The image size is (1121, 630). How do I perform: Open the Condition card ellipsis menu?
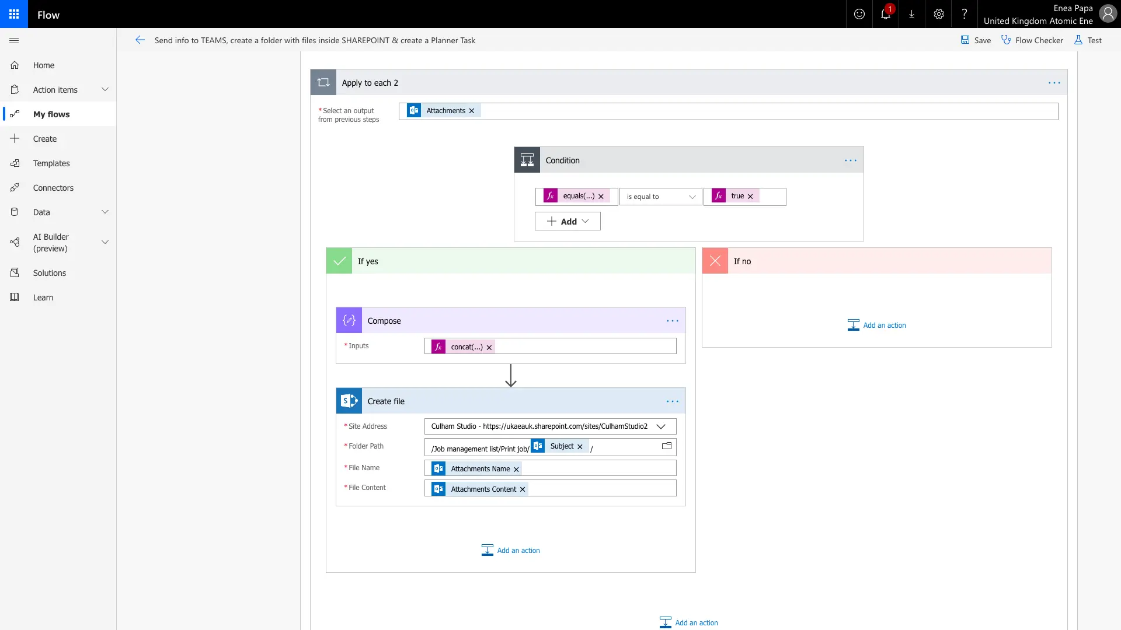click(x=851, y=160)
